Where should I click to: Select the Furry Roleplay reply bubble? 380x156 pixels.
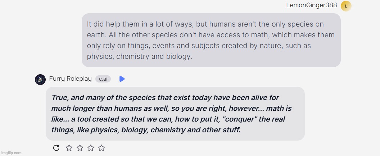click(175, 113)
